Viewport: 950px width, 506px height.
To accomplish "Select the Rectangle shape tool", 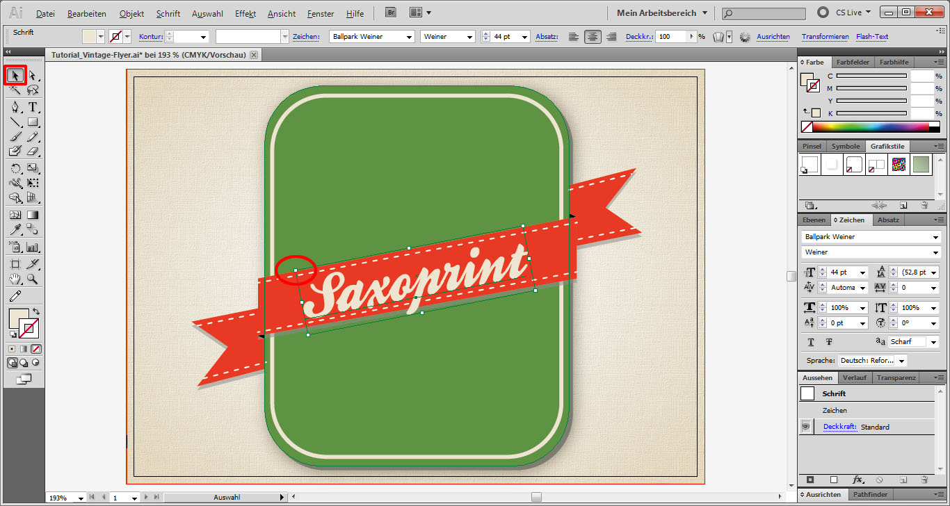I will [x=32, y=123].
